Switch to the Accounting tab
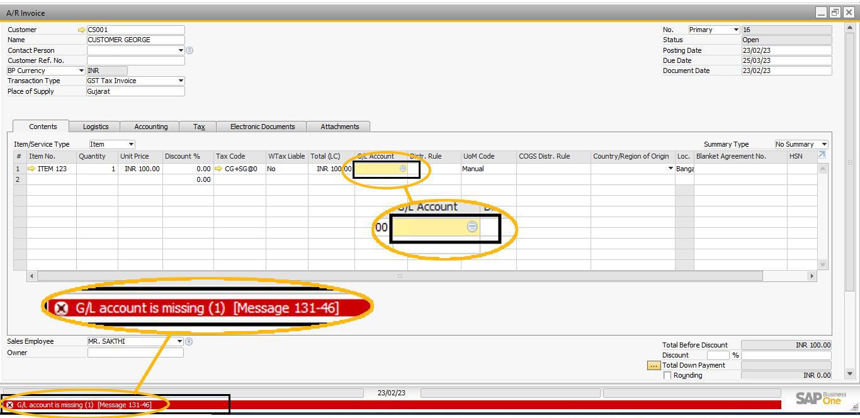 tap(151, 127)
